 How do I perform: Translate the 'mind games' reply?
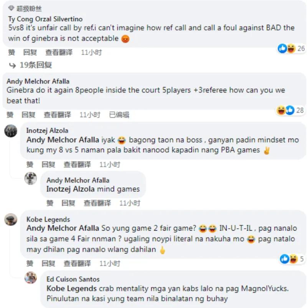97,203
